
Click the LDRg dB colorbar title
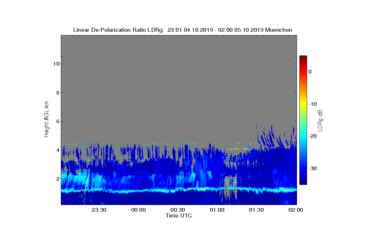point(320,120)
